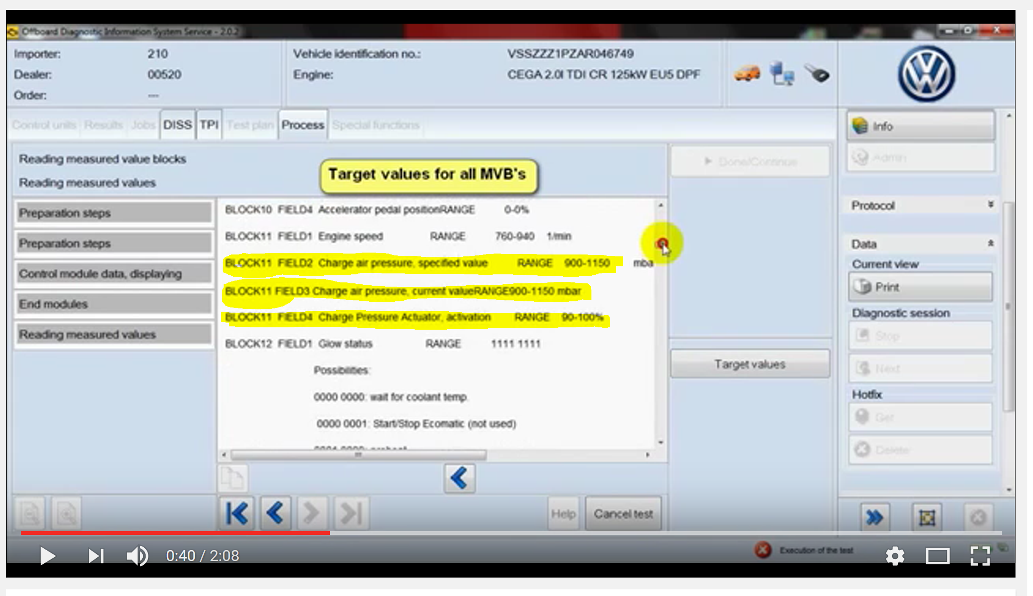The height and width of the screenshot is (596, 1033).
Task: Jump to first page navigation arrow
Action: [x=237, y=513]
